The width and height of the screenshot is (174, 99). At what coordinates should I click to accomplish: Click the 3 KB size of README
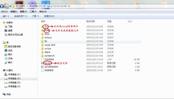coord(137,70)
